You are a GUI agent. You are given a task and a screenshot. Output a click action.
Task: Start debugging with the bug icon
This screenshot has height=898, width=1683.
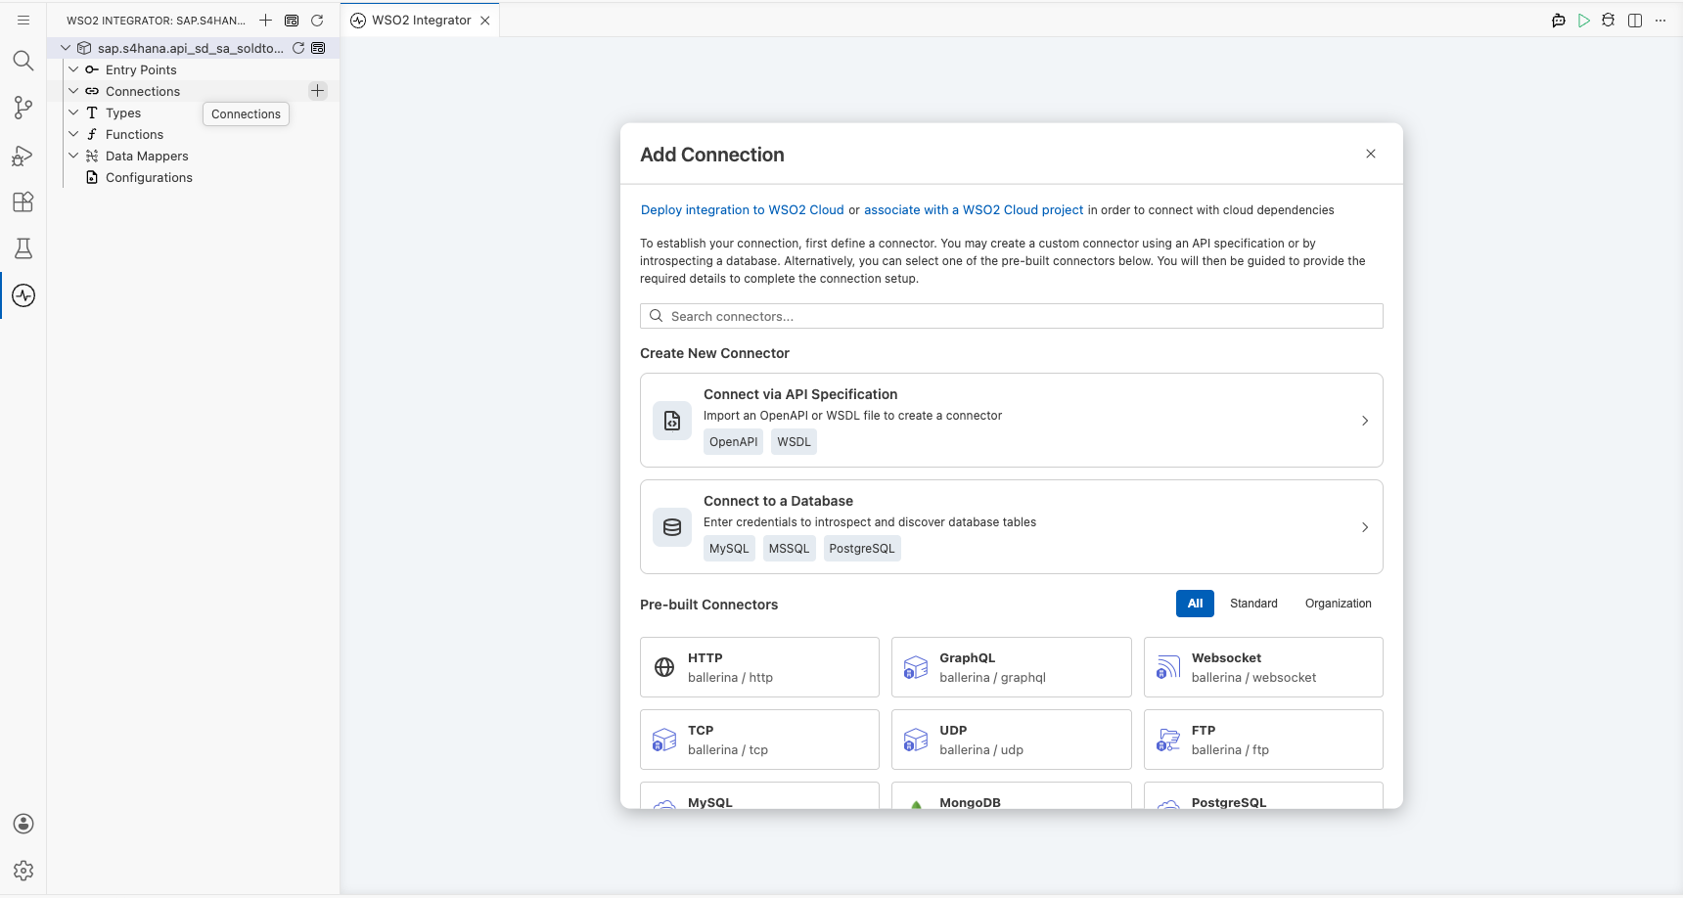pyautogui.click(x=1609, y=20)
